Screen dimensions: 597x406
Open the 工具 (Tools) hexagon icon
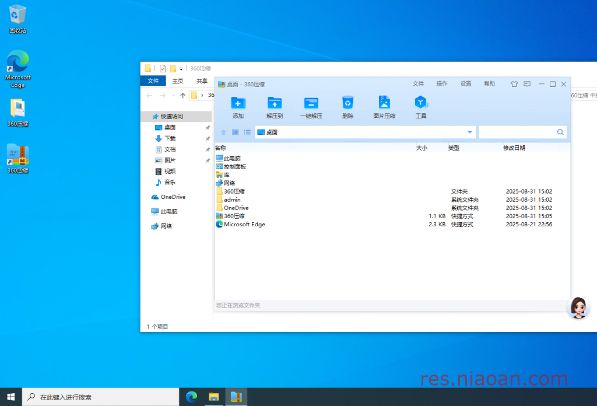(x=420, y=104)
